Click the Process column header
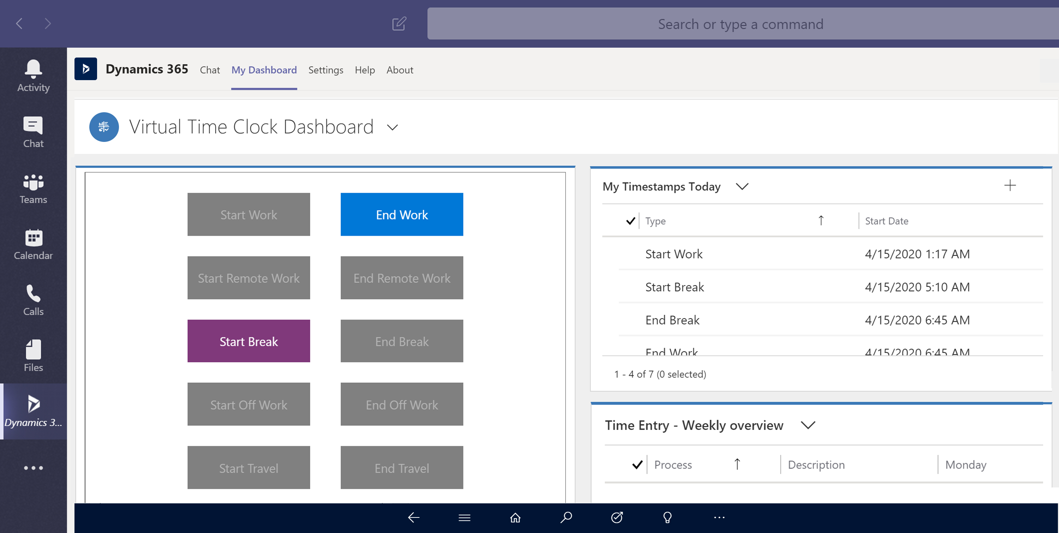 click(673, 465)
